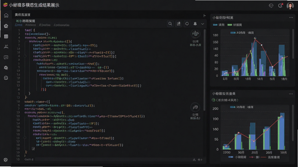Click the upper round floating button in the code editor
298x167 pixels.
(195, 34)
